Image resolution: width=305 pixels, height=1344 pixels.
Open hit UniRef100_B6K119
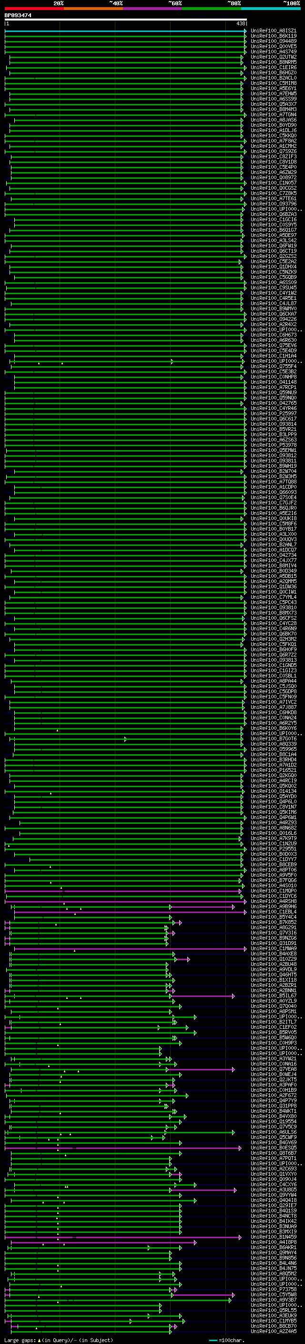(274, 36)
